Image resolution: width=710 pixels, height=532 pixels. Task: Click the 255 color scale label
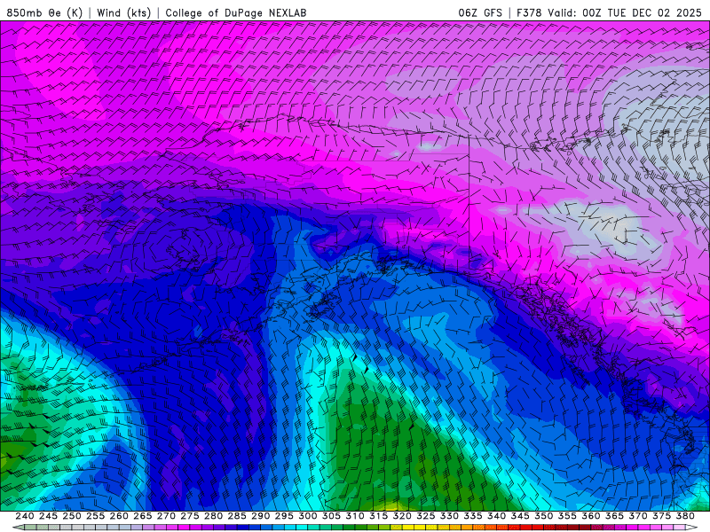[95, 516]
